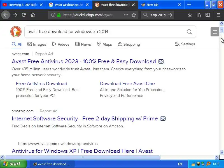The height and width of the screenshot is (168, 224).
Task: Click the green padlock security icon
Action: tap(59, 15)
